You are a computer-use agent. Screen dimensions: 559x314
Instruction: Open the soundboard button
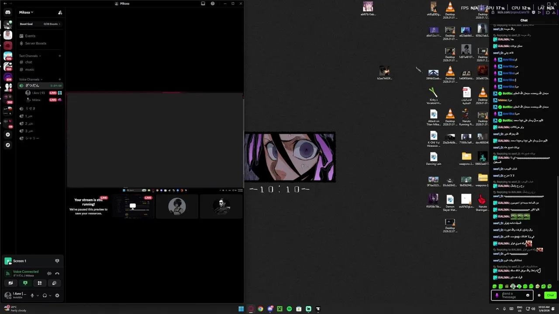coord(54,283)
